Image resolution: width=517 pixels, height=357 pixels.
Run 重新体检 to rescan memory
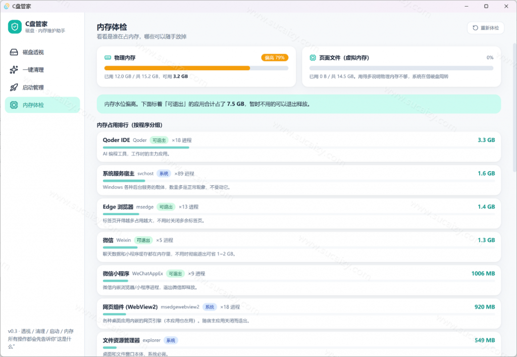click(485, 28)
